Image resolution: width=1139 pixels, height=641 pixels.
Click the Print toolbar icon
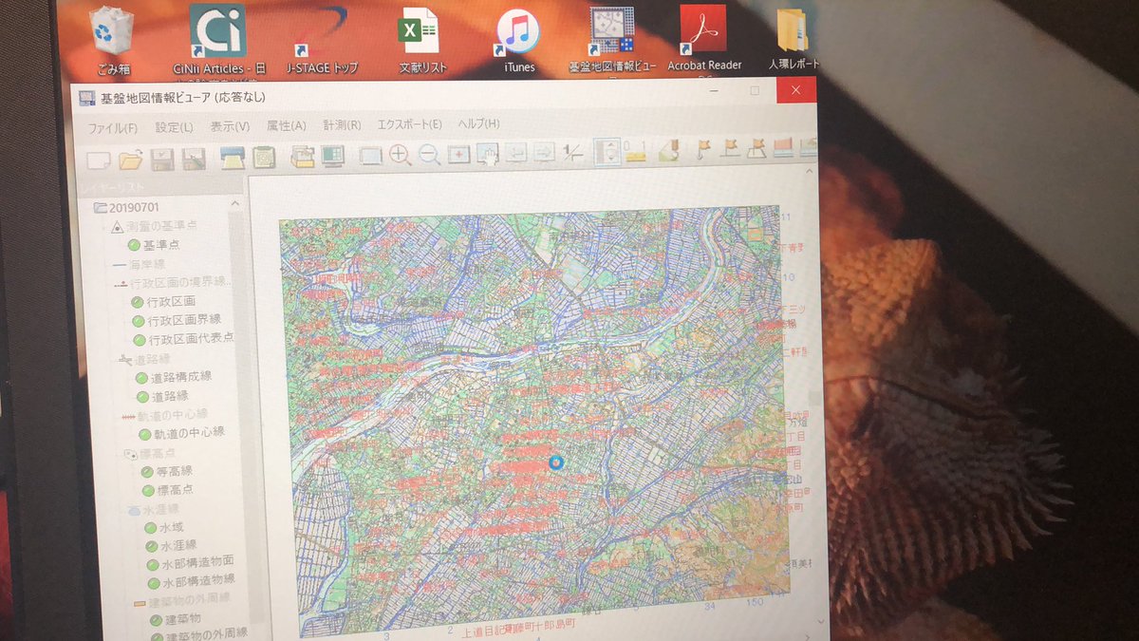click(x=231, y=159)
